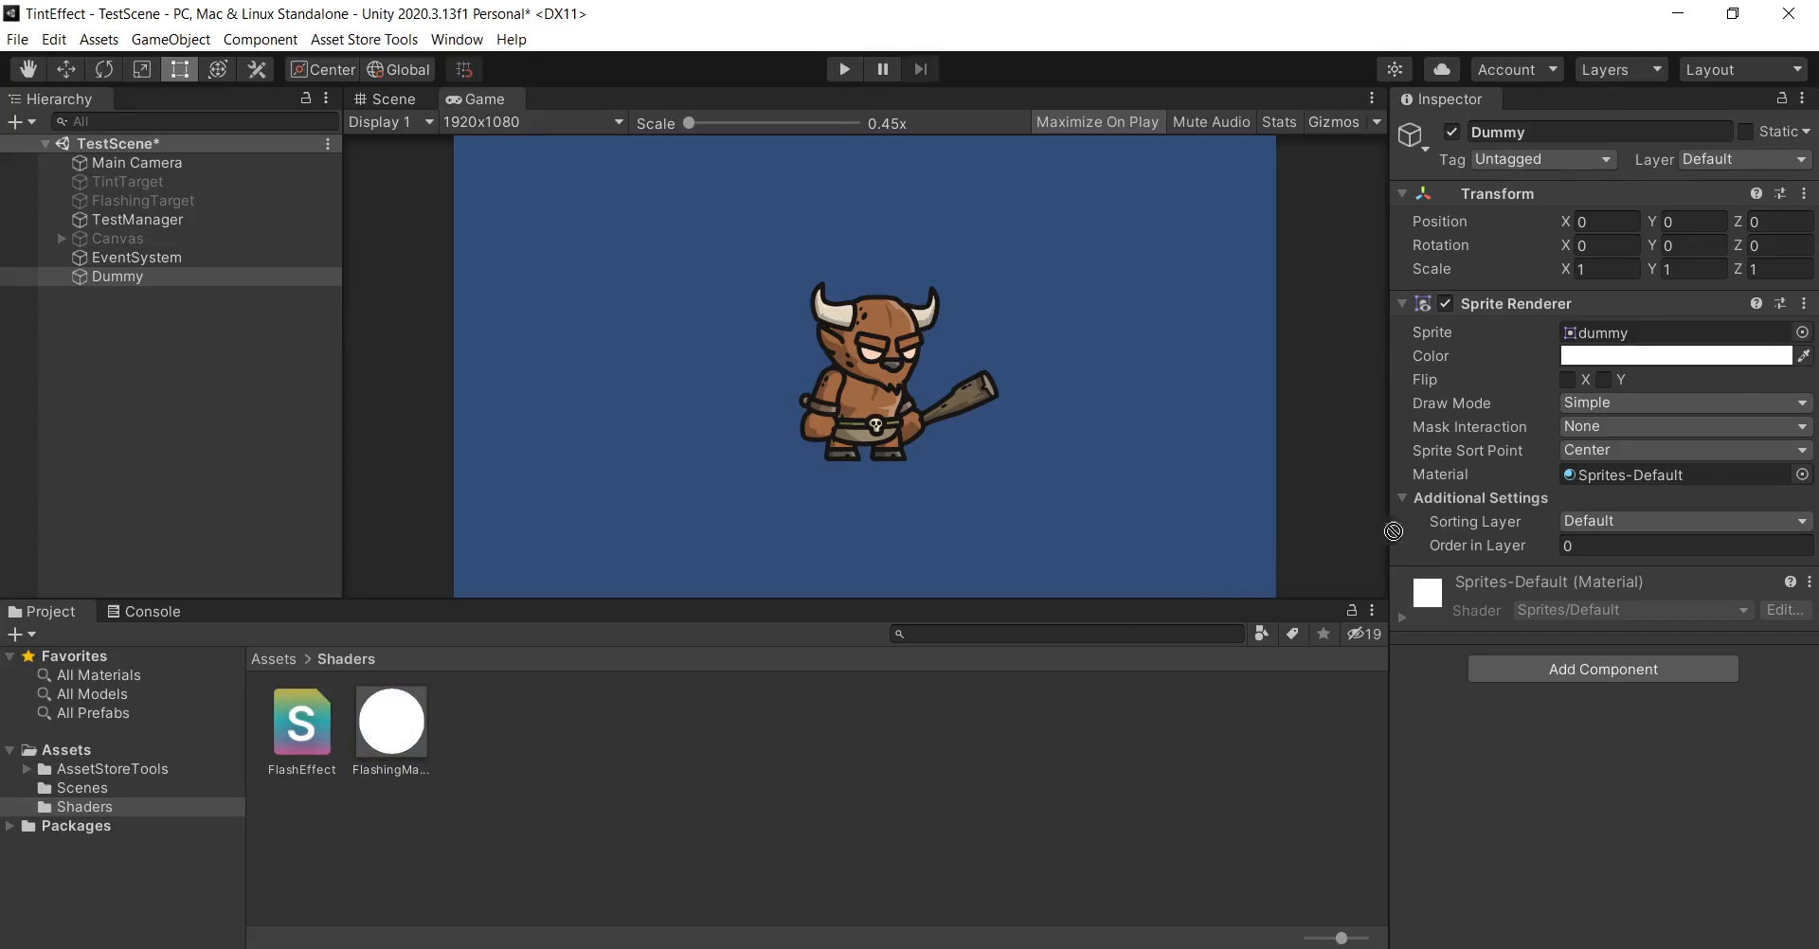Toggle Flip Y checkbox
Screen dimensions: 1819x949
(x=1604, y=380)
